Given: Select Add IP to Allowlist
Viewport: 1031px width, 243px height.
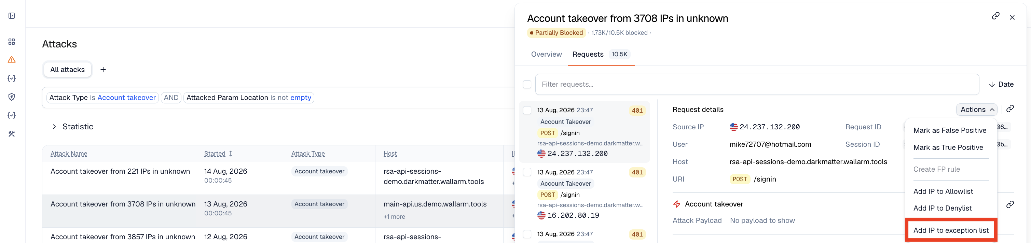Looking at the screenshot, I should pos(943,191).
